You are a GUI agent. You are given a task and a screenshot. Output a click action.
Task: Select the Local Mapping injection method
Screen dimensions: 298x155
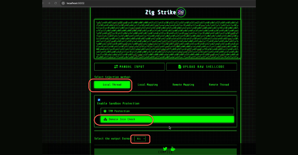148,85
